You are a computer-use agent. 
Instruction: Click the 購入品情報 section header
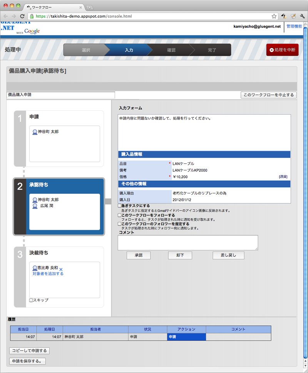pyautogui.click(x=204, y=154)
